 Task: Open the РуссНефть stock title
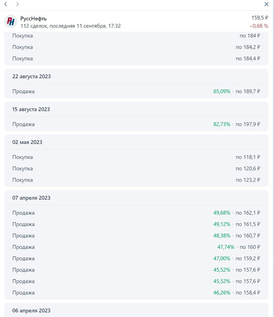pos(34,18)
